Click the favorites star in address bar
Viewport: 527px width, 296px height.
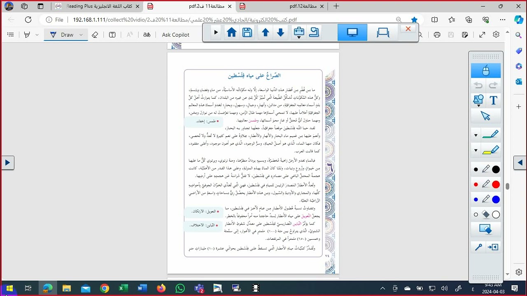(414, 19)
